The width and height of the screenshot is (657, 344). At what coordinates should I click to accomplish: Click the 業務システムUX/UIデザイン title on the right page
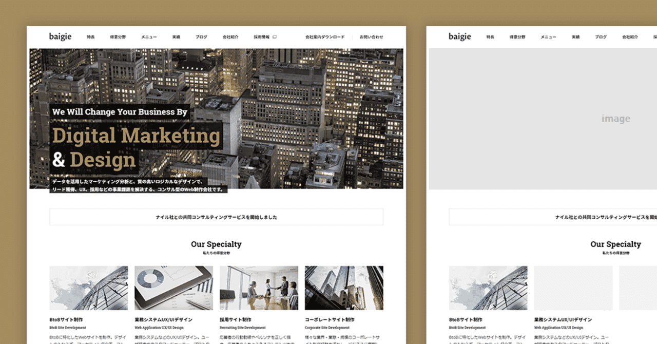(x=563, y=320)
